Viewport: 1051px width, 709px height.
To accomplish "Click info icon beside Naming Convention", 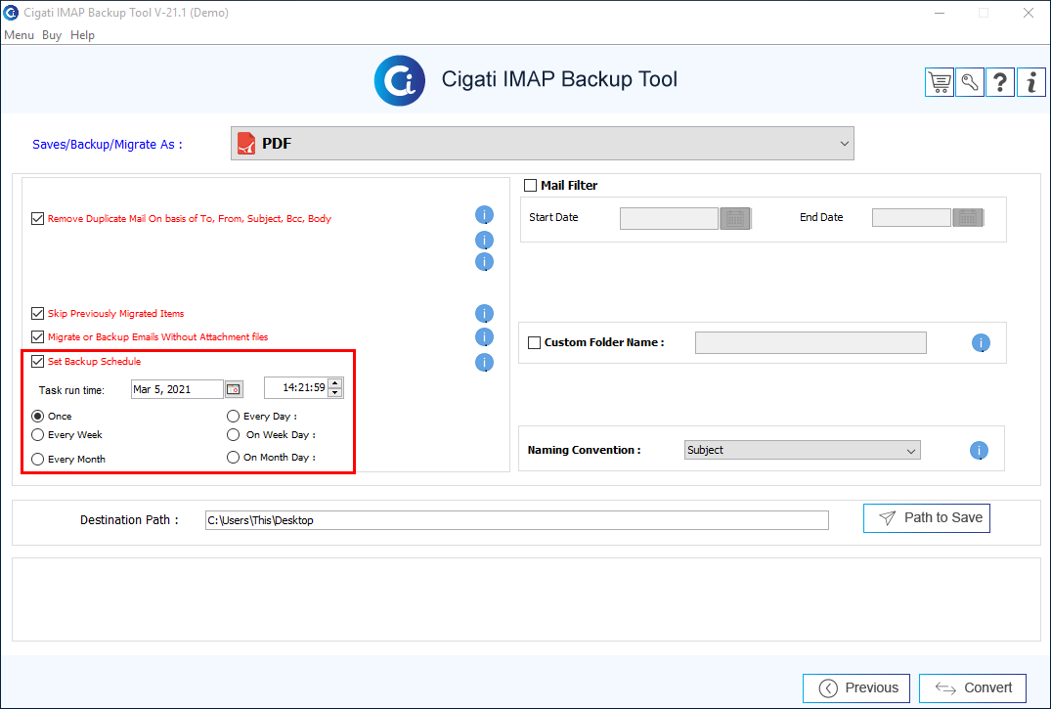I will (979, 450).
